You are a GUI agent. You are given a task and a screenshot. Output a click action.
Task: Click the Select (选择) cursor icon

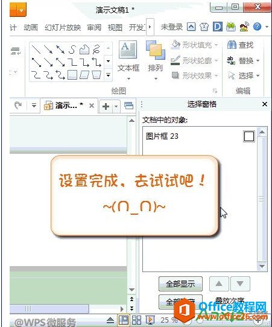(232, 75)
